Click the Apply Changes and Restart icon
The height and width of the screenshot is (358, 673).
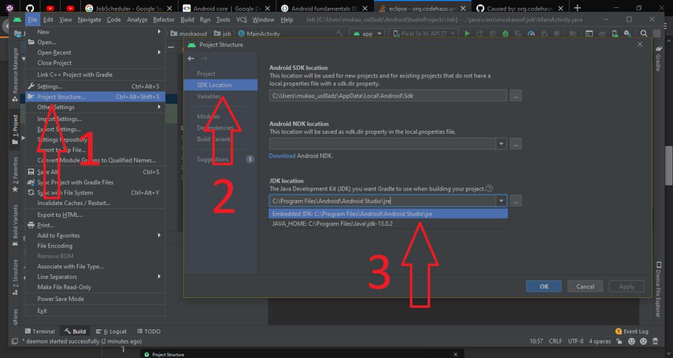coord(480,34)
